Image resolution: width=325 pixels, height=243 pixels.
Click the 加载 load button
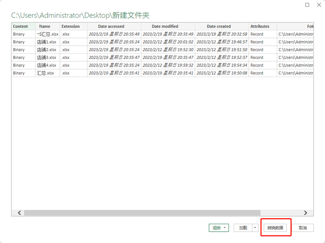pos(243,228)
